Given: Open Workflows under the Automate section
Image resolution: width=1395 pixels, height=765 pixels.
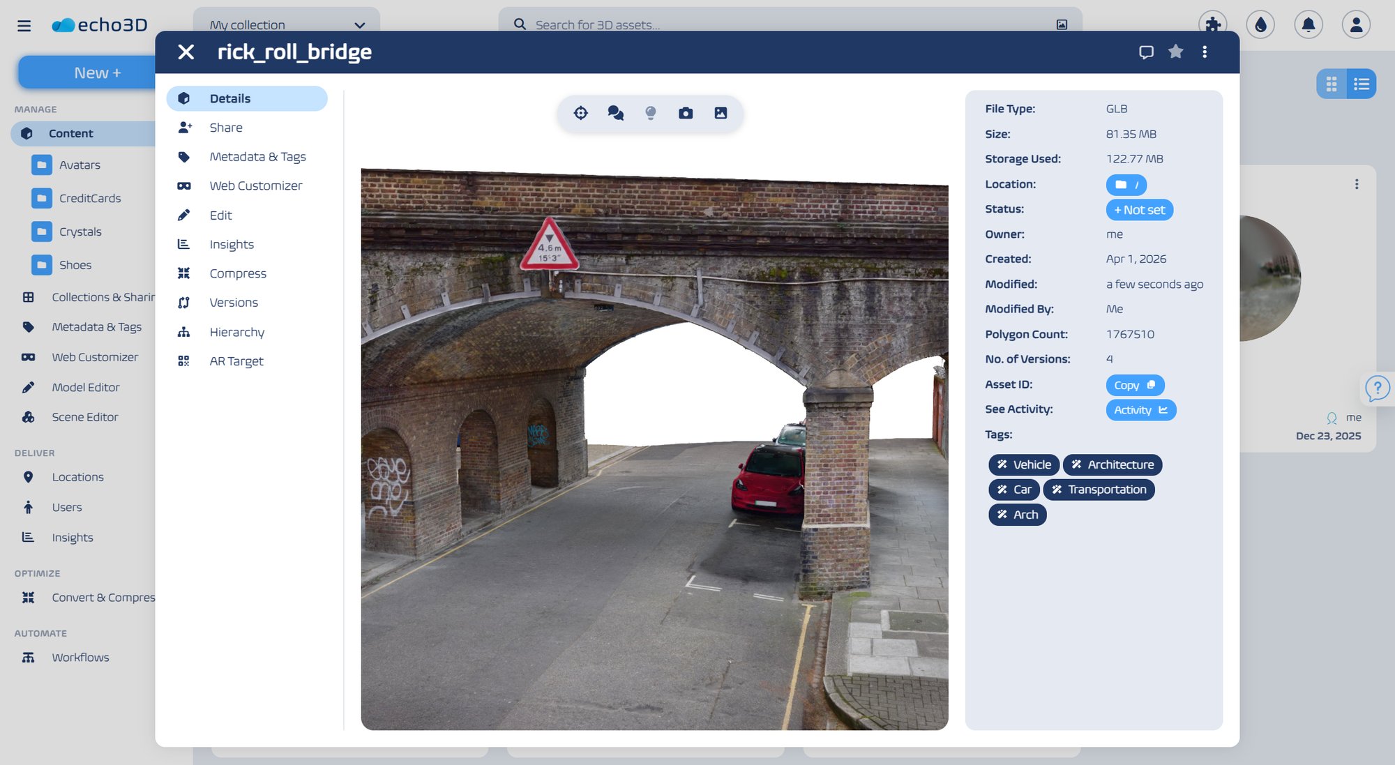Looking at the screenshot, I should click(81, 657).
